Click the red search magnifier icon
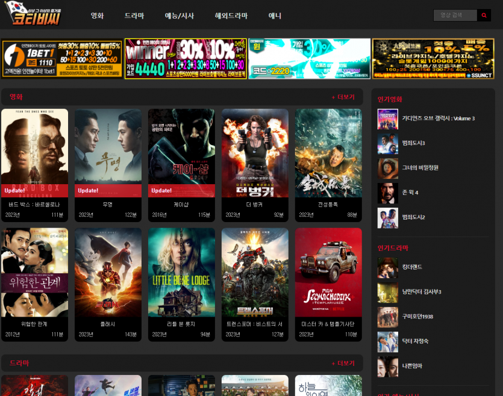The image size is (503, 396). (484, 16)
